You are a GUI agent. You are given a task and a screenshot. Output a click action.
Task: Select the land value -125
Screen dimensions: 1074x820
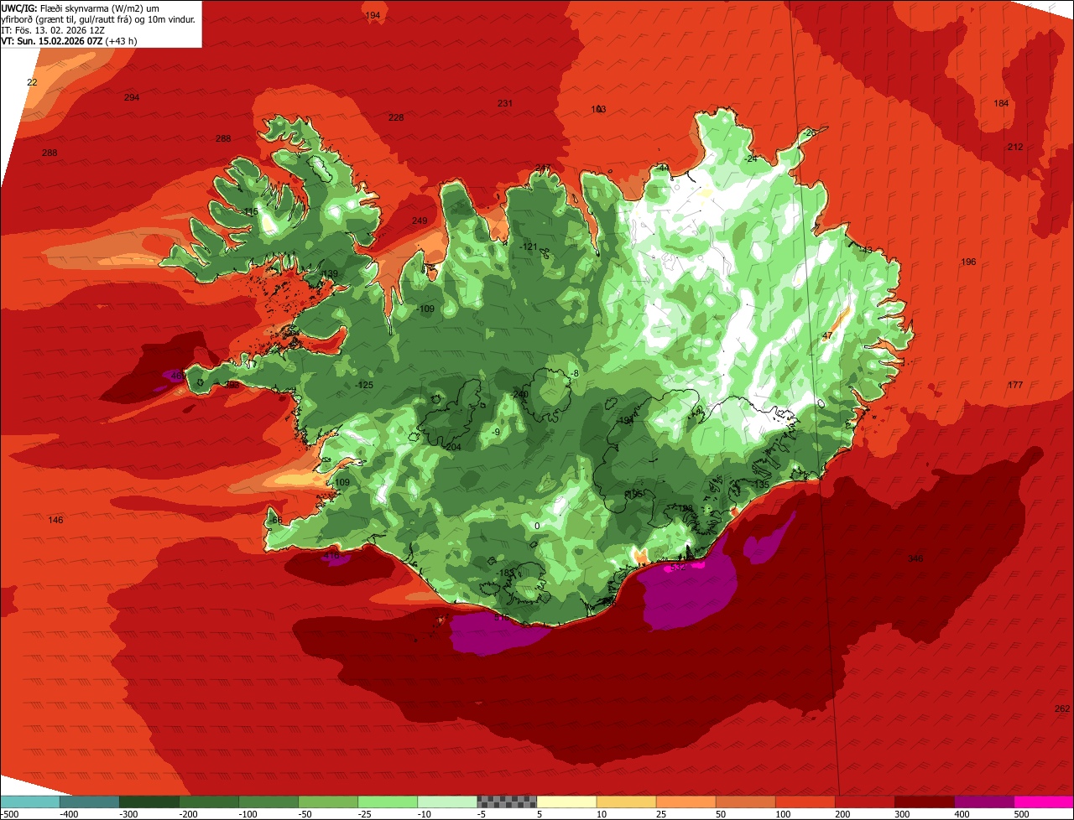[x=364, y=385]
